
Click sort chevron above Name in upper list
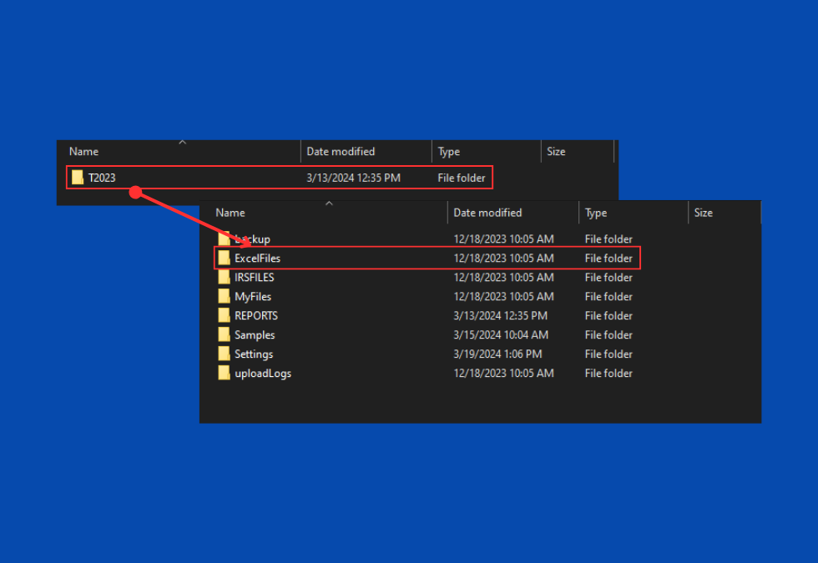182,143
